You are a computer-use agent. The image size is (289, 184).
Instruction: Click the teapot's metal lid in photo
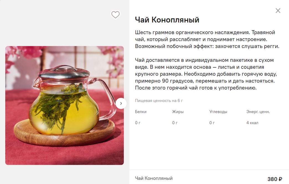(x=64, y=72)
